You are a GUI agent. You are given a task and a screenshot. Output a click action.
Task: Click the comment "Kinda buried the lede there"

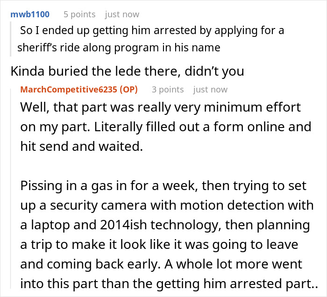[x=127, y=71]
